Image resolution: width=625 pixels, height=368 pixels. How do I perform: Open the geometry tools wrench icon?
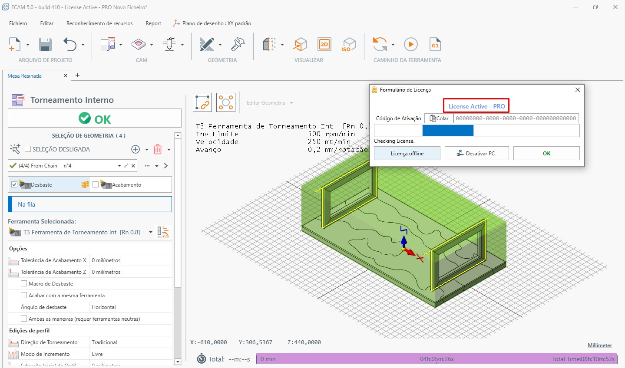[x=238, y=44]
